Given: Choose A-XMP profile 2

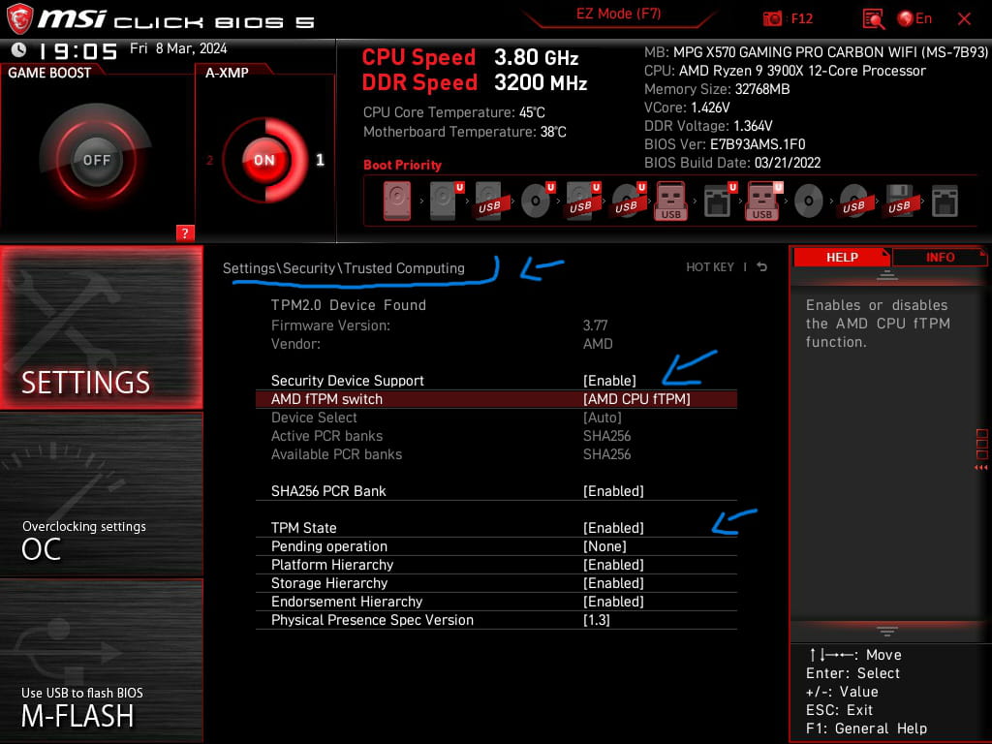Looking at the screenshot, I should pos(209,161).
